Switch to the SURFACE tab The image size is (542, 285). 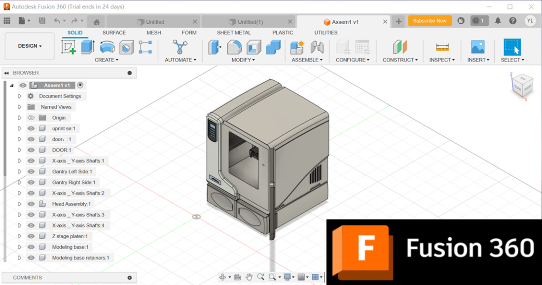pos(114,32)
